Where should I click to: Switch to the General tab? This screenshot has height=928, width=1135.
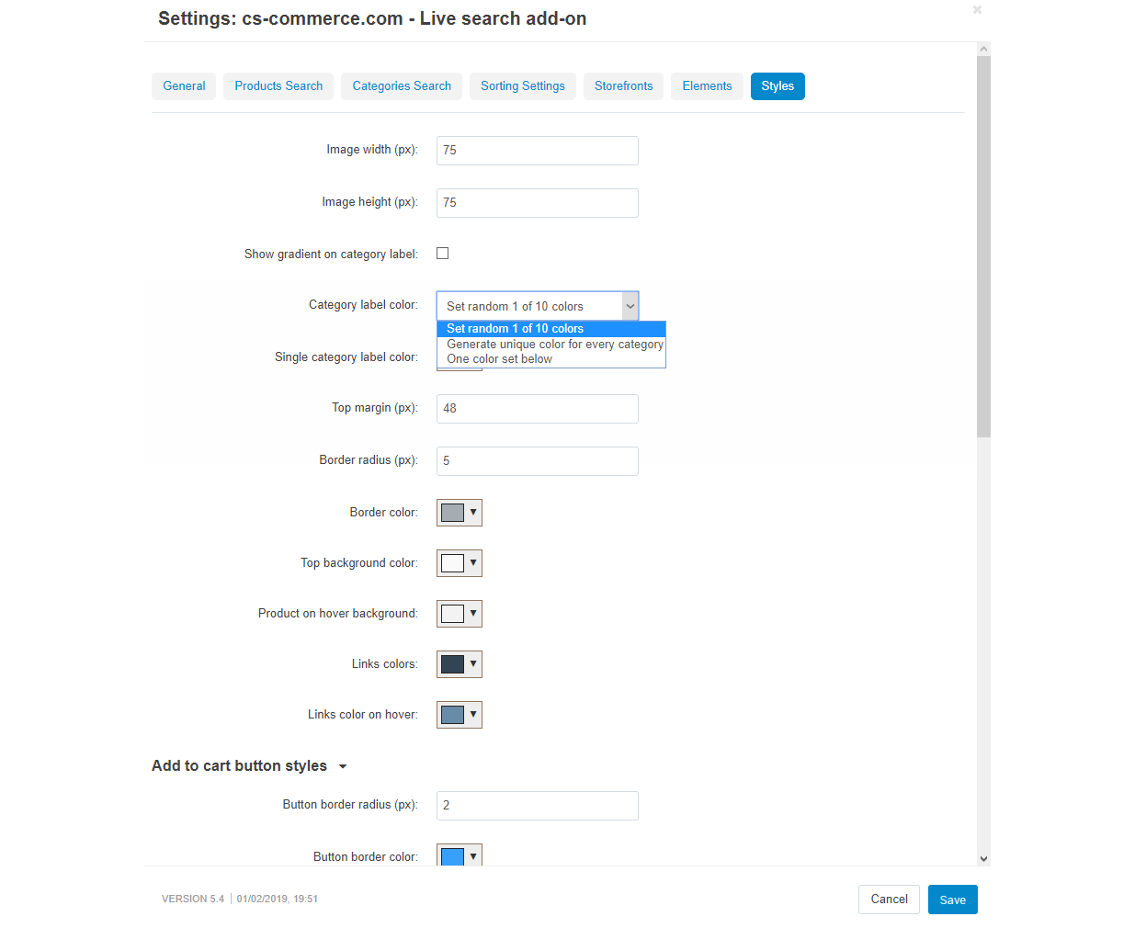(184, 86)
